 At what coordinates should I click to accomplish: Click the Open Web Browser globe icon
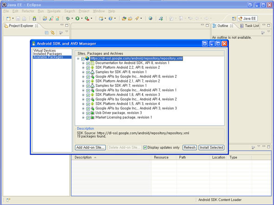pyautogui.click(x=150, y=18)
